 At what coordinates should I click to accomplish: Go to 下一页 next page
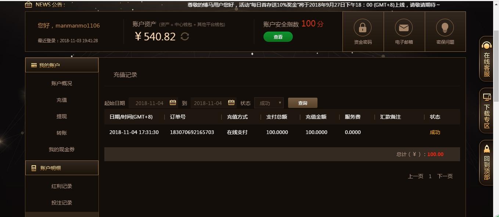pyautogui.click(x=445, y=176)
